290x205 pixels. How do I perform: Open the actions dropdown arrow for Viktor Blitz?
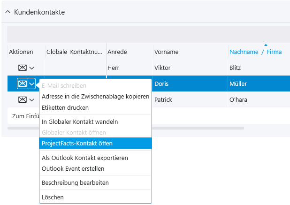(32, 68)
